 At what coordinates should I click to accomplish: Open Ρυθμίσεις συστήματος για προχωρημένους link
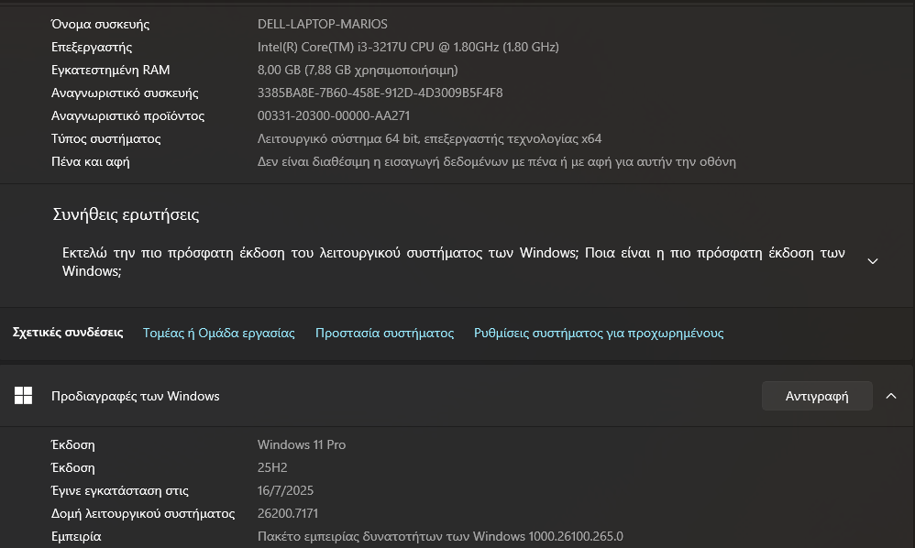click(x=599, y=333)
